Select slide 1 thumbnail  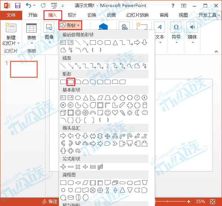(x=24, y=69)
